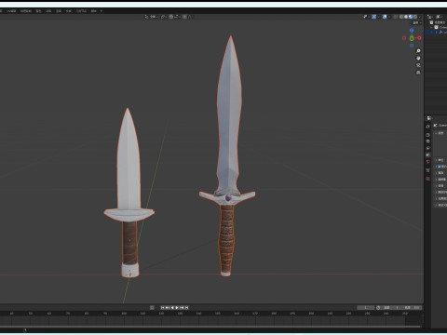
Task: Toggle auto keying record button in timeline
Action: click(152, 308)
